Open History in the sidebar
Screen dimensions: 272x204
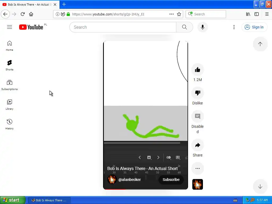click(x=9, y=124)
